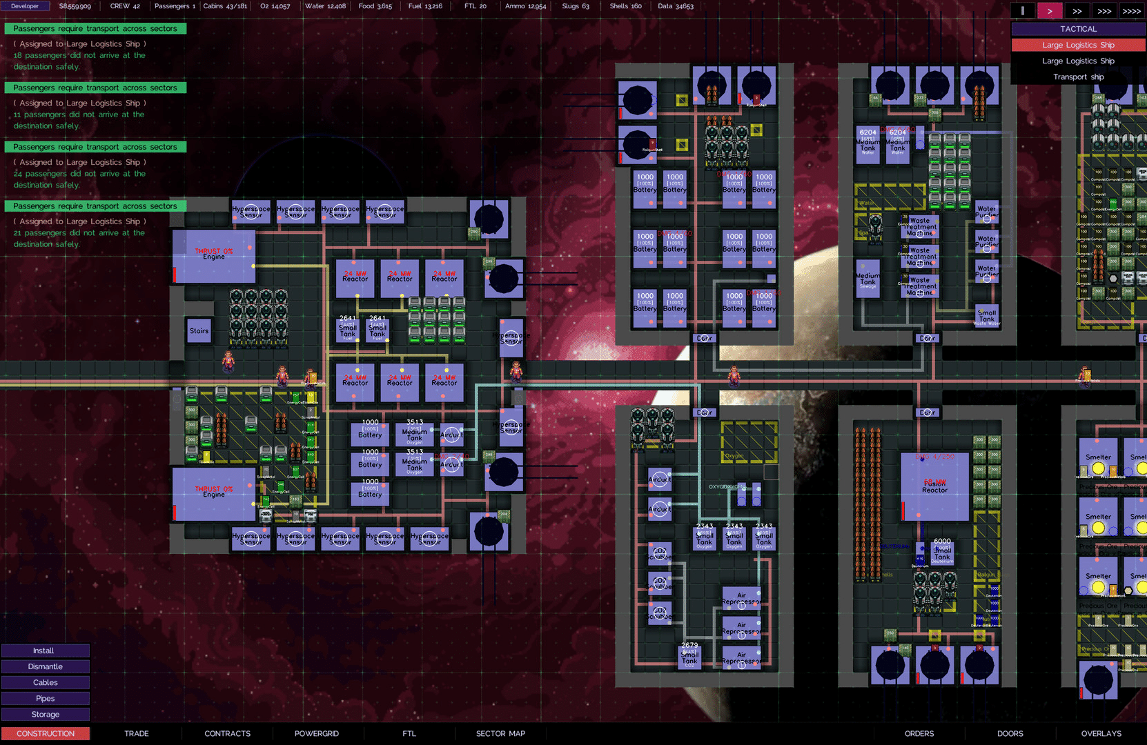The width and height of the screenshot is (1147, 745).
Task: Select the lower Engine showing THRUST 0%
Action: [x=213, y=494]
